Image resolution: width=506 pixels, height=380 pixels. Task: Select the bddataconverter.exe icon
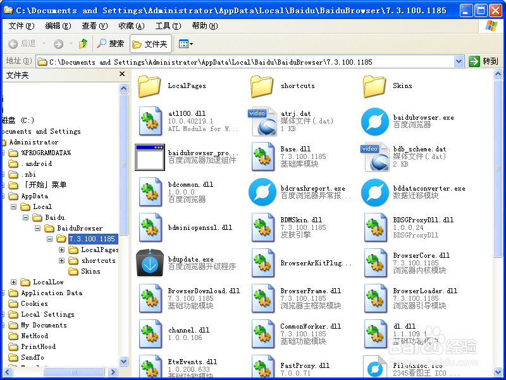tap(374, 193)
